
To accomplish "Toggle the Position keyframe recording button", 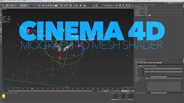I will click(122, 91).
